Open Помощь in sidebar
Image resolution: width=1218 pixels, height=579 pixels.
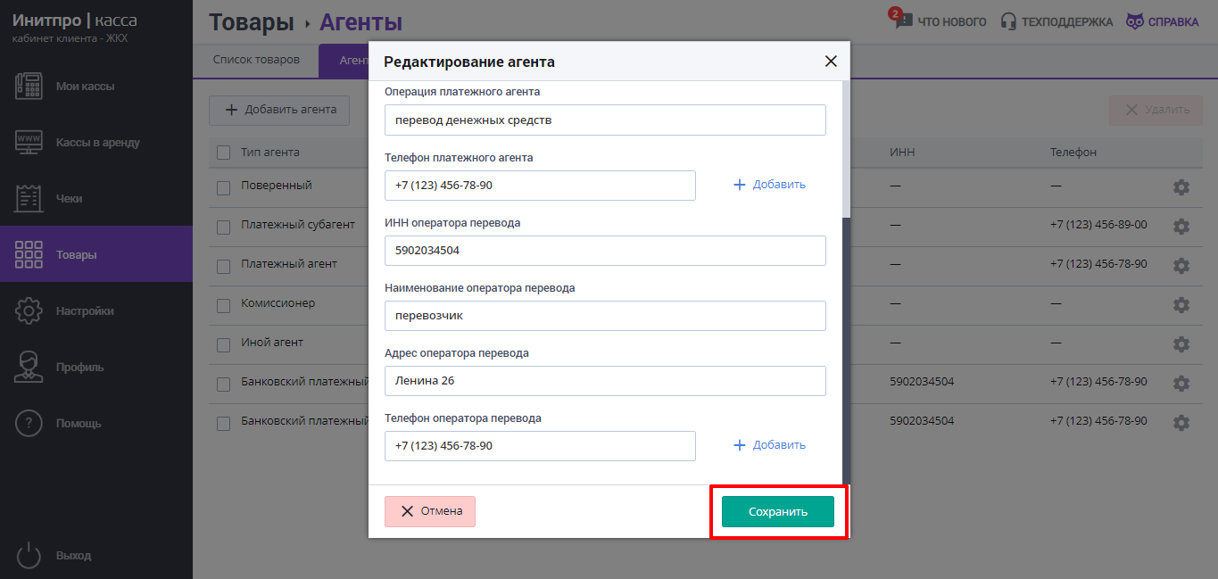[x=96, y=424]
